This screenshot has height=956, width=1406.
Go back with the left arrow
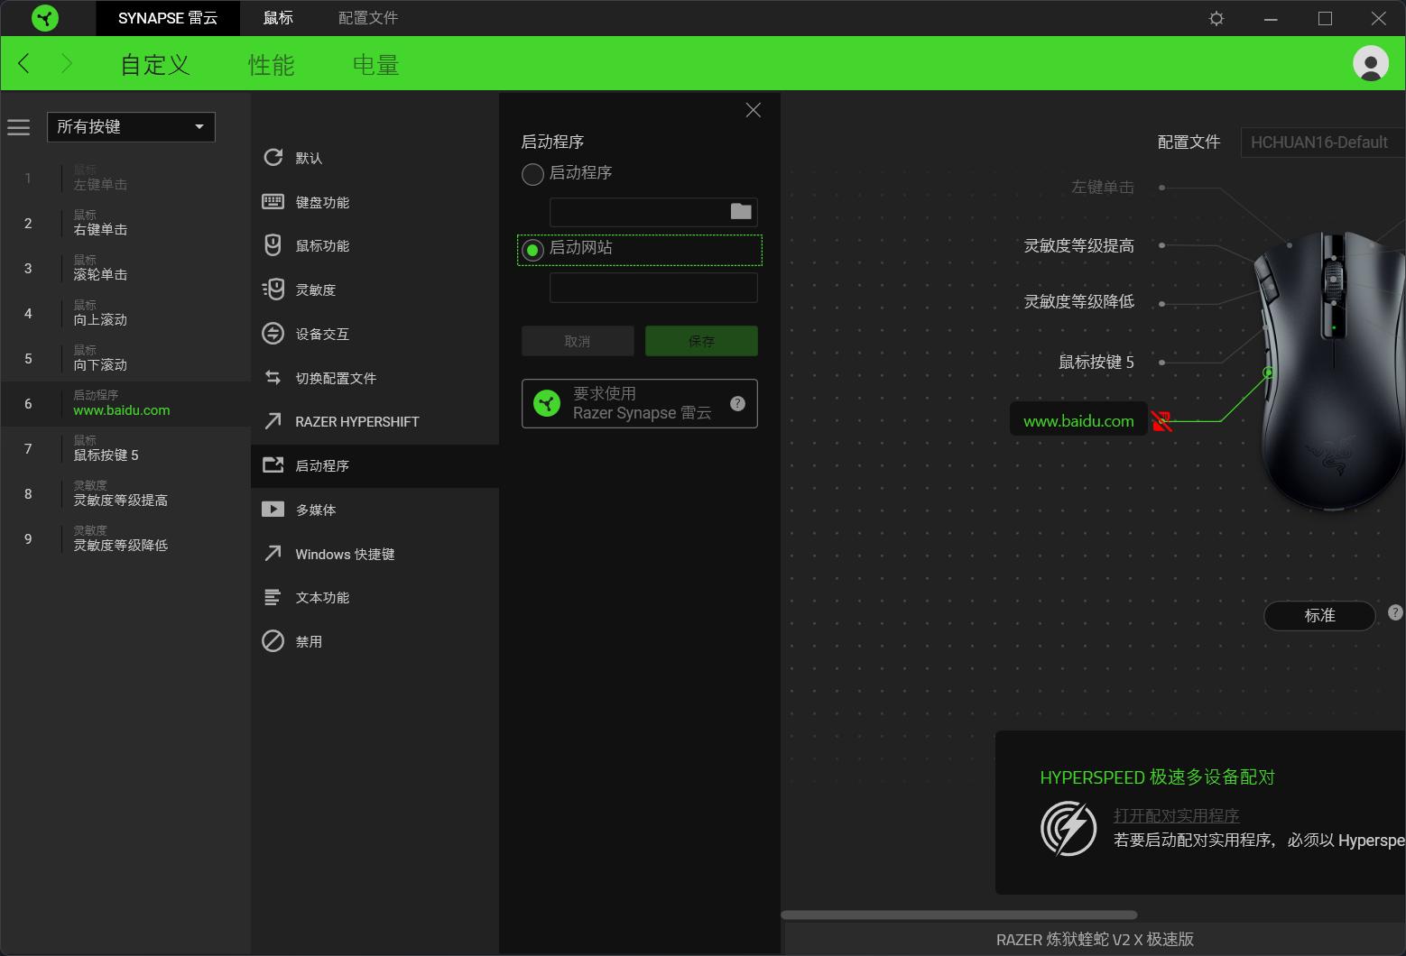24,63
